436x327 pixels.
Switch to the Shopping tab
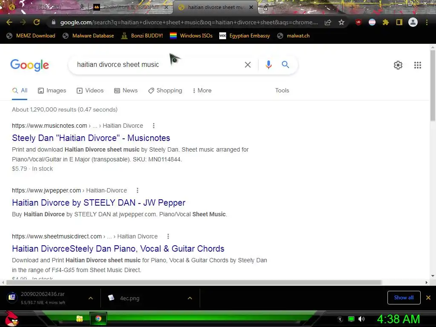(165, 91)
